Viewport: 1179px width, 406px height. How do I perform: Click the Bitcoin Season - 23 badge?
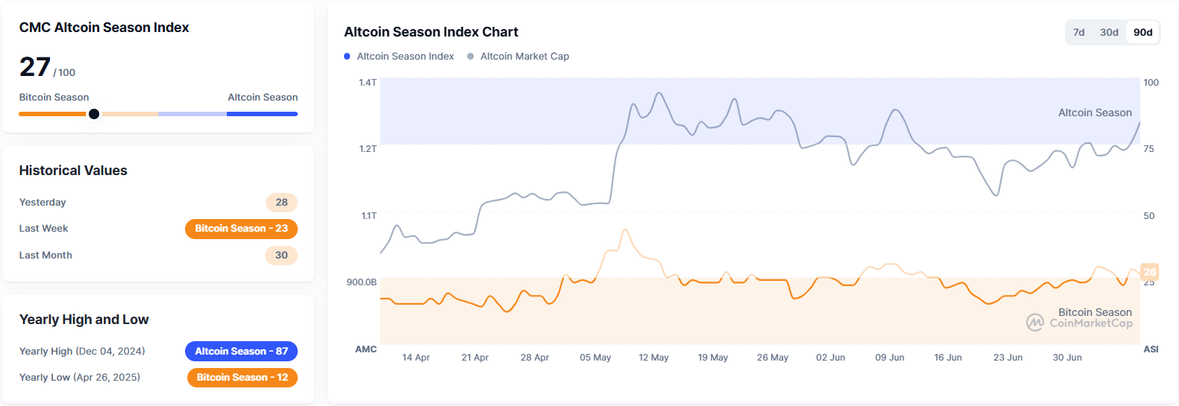click(x=241, y=229)
